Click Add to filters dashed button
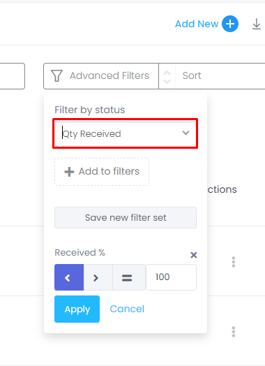The image size is (265, 366). [x=102, y=172]
